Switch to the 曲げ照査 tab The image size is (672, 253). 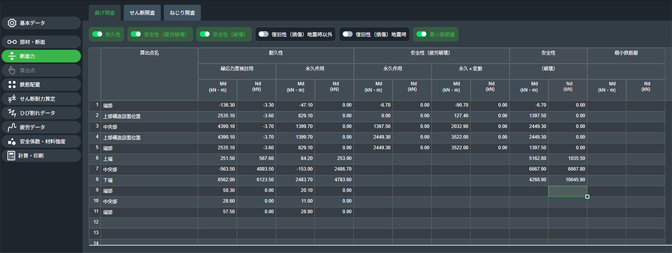pos(105,12)
